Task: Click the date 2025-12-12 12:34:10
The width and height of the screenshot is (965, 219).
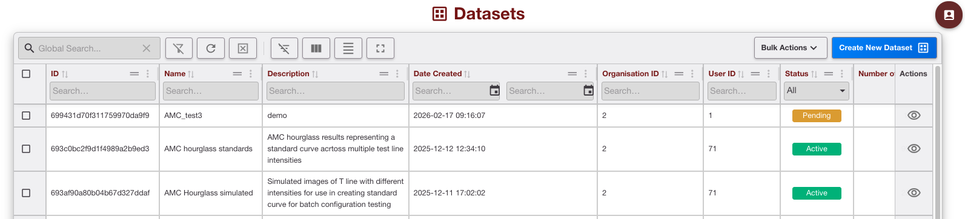Action: 449,149
